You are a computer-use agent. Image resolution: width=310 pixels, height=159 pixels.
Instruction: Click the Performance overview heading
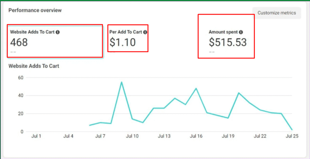(35, 10)
